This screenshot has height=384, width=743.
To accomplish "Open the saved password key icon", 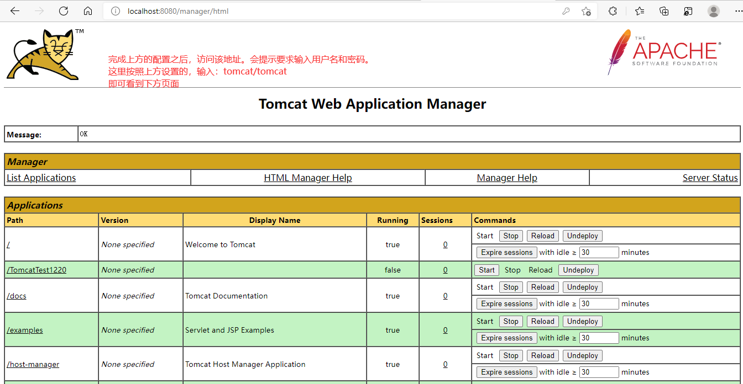I will click(x=566, y=11).
